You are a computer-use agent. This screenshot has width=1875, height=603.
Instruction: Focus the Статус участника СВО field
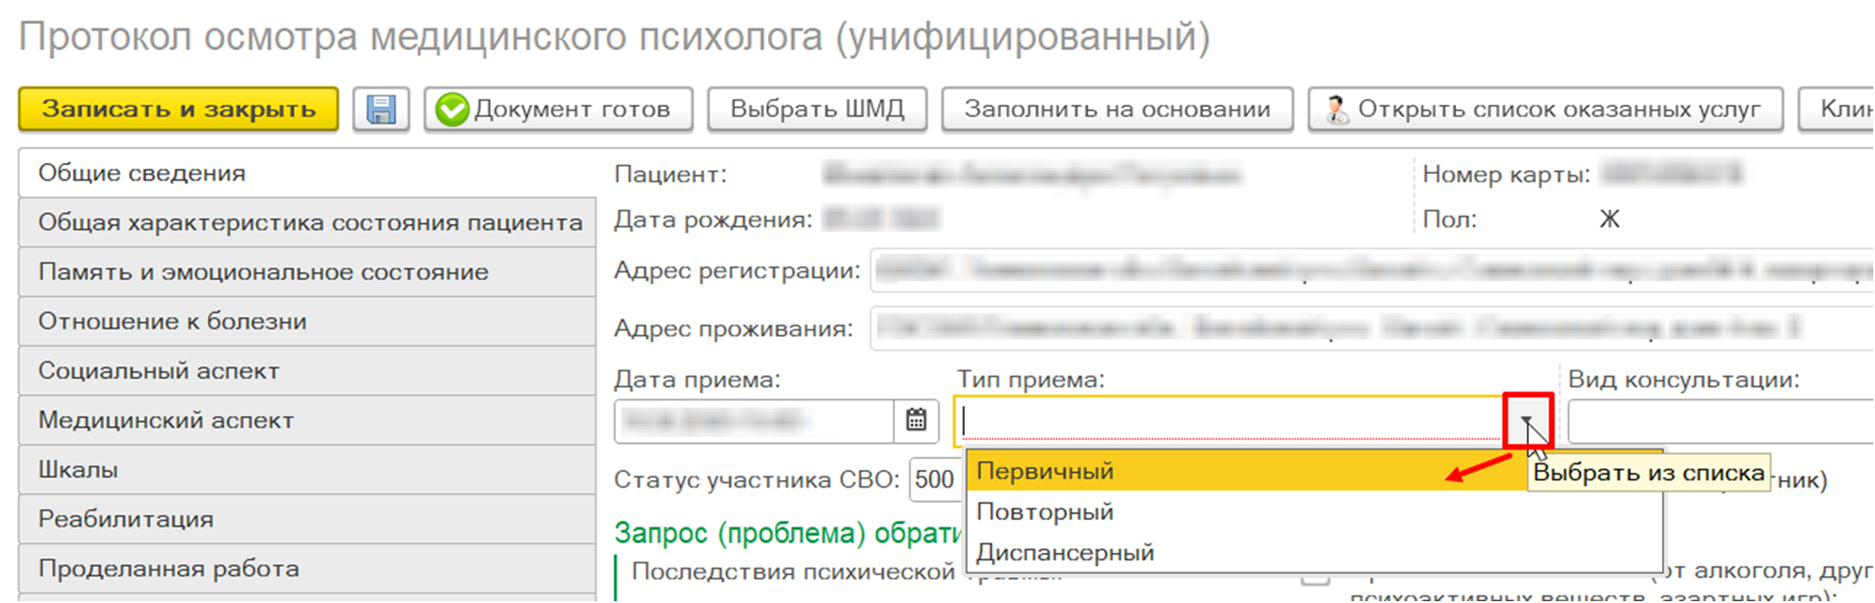[x=934, y=480]
